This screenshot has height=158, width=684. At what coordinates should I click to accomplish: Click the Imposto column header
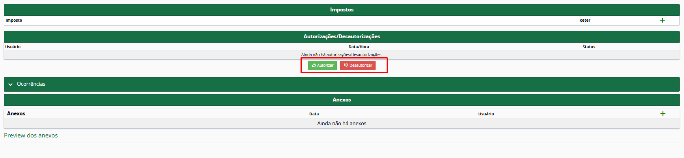point(14,20)
